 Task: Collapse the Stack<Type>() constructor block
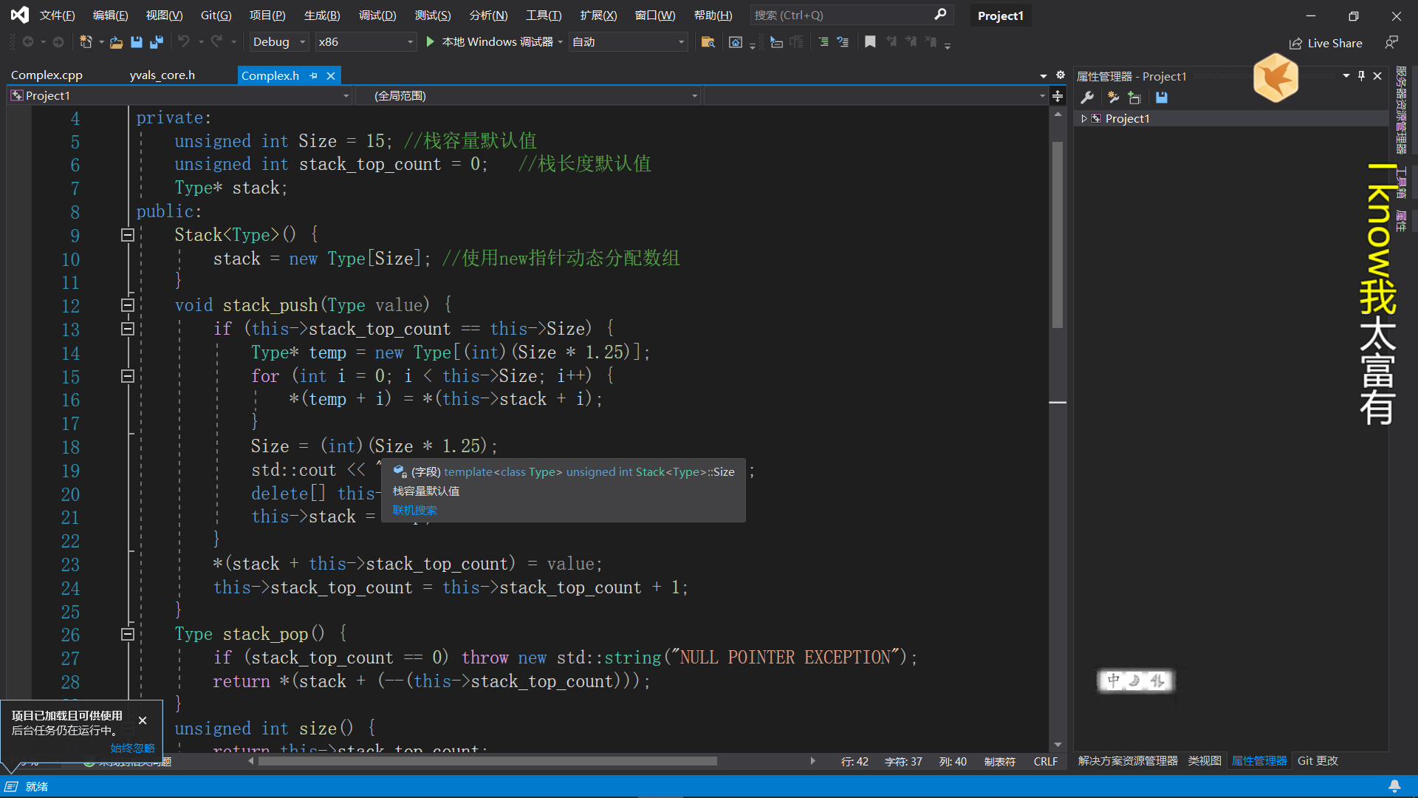(x=127, y=235)
